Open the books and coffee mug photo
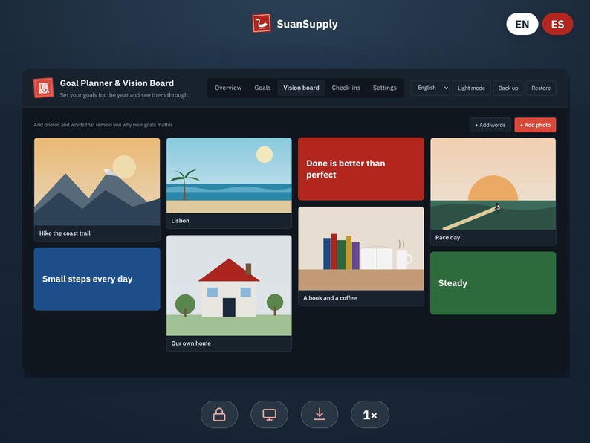 coord(361,248)
